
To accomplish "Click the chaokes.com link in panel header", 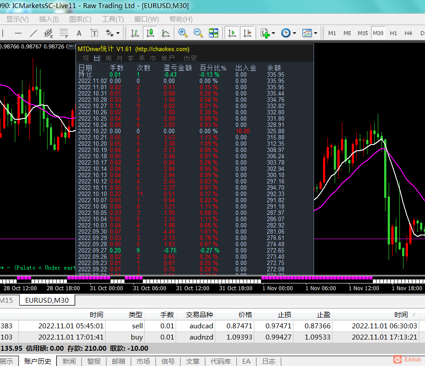I will 162,49.
